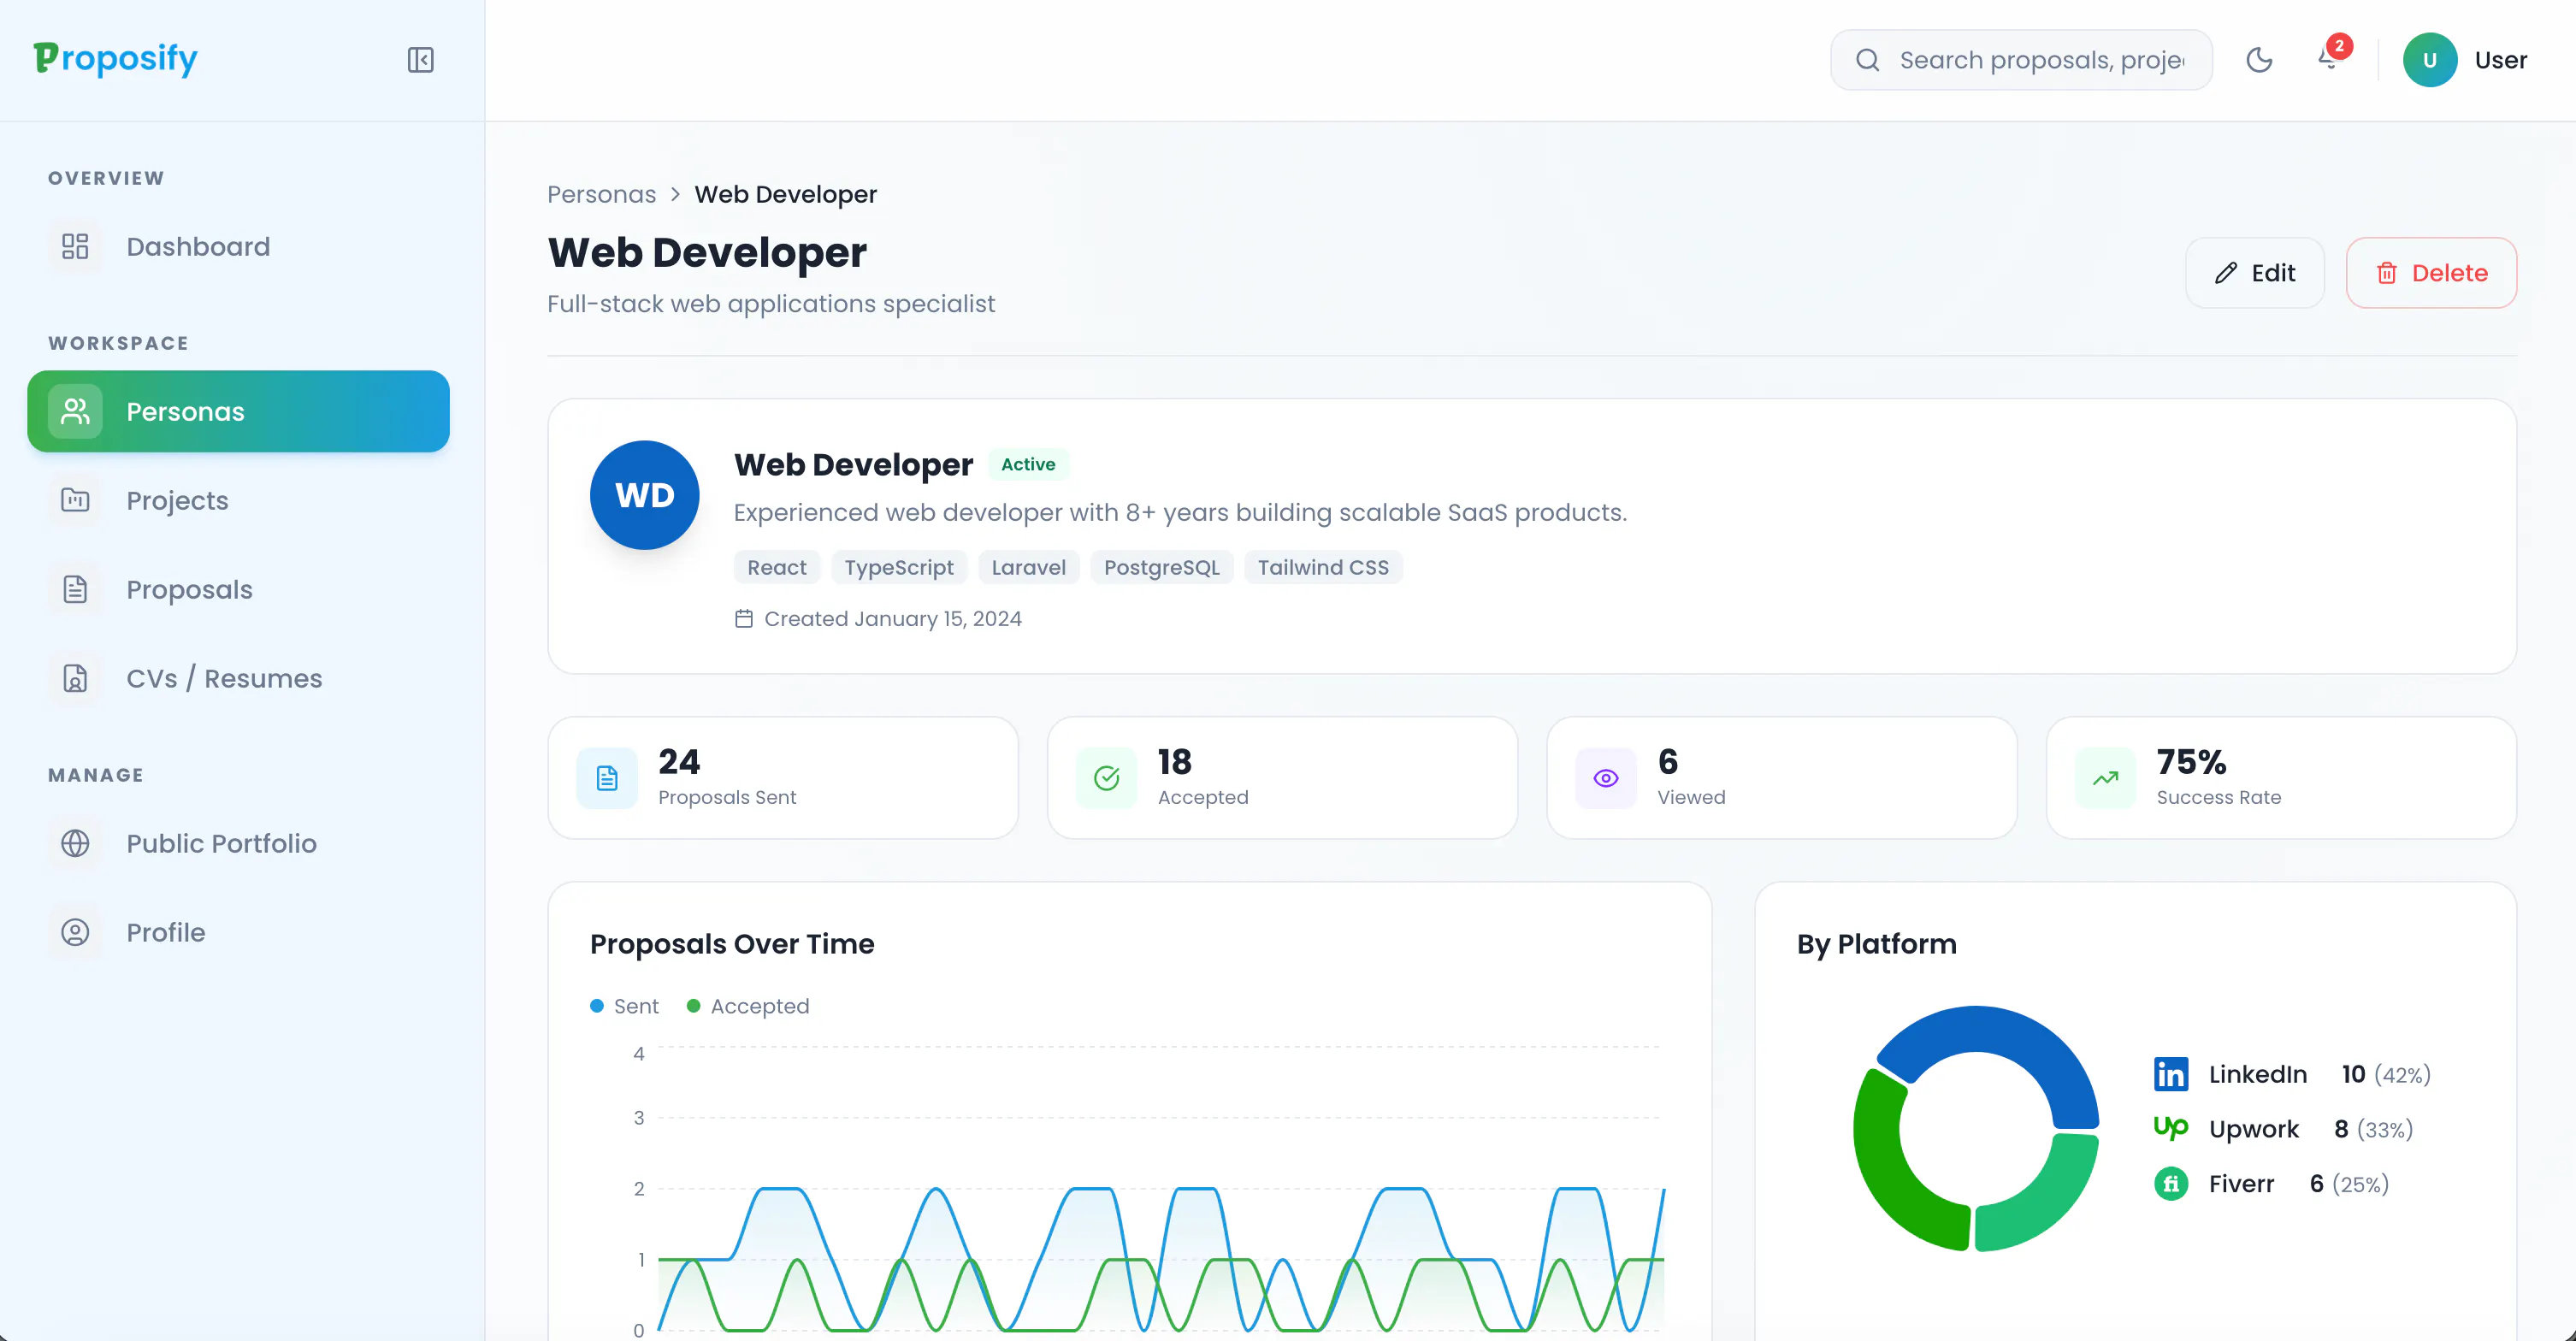The height and width of the screenshot is (1341, 2576).
Task: Click the 75% success rate value
Action: (2191, 762)
